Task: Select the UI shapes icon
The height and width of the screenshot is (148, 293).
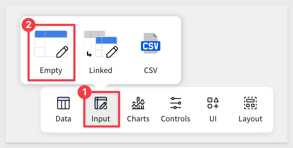Action: tap(213, 103)
